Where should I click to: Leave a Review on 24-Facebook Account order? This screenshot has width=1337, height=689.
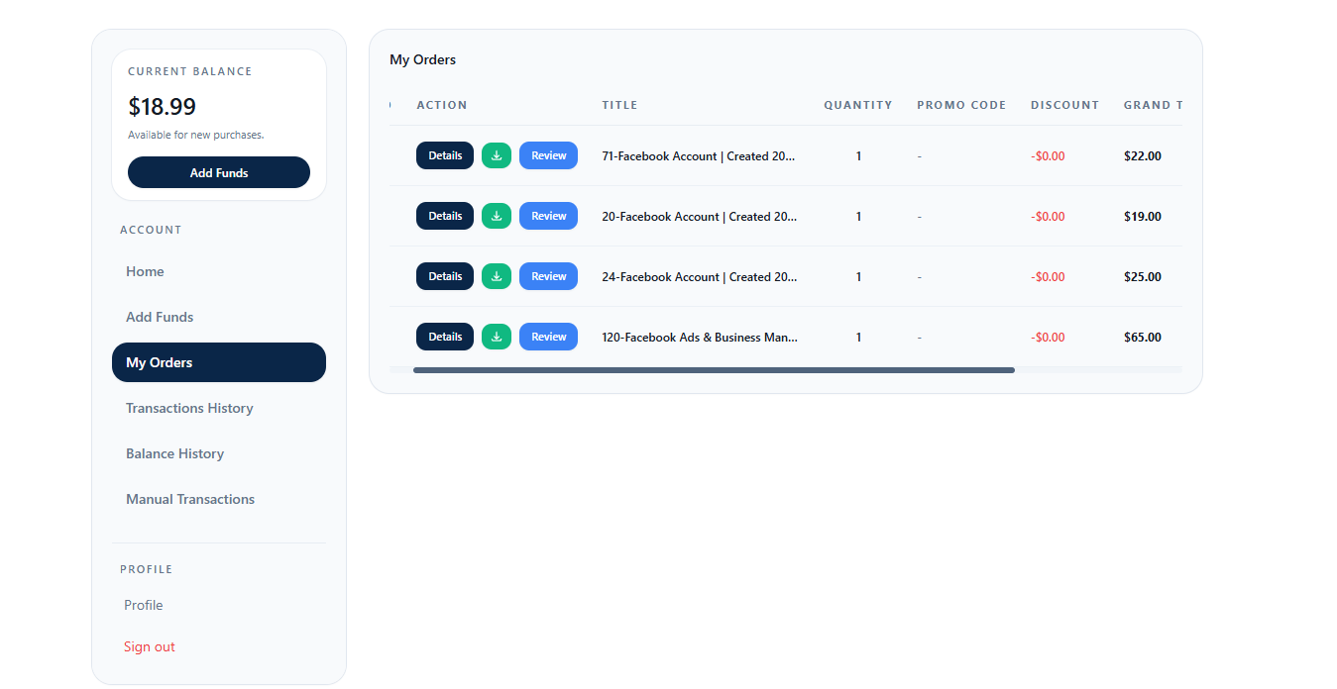point(548,276)
